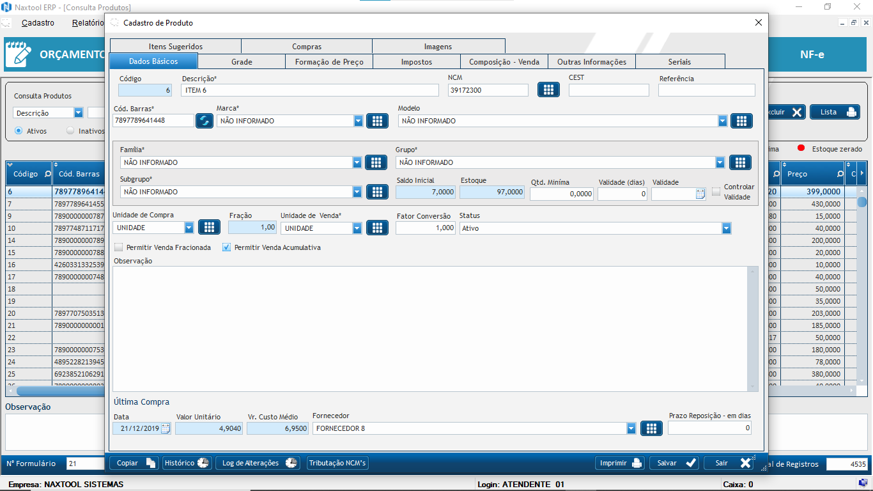Click the barcode refresh/generate icon
Image resolution: width=873 pixels, height=491 pixels.
coord(205,121)
